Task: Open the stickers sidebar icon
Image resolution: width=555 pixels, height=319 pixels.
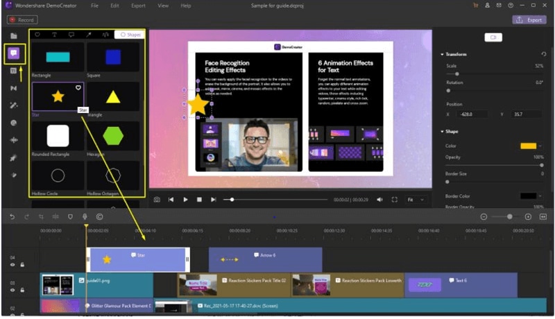Action: click(14, 123)
